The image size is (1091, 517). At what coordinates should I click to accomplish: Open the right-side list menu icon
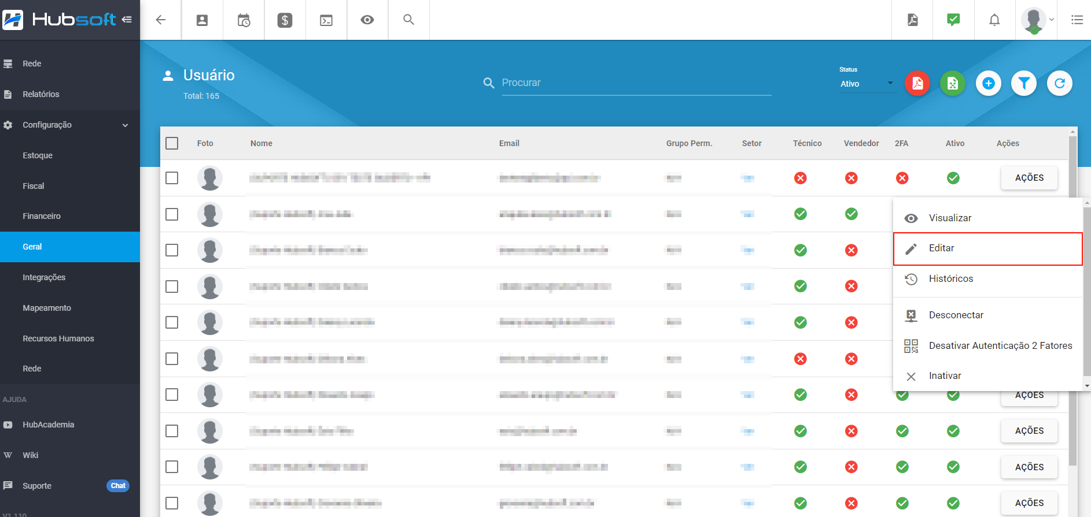pyautogui.click(x=1077, y=20)
